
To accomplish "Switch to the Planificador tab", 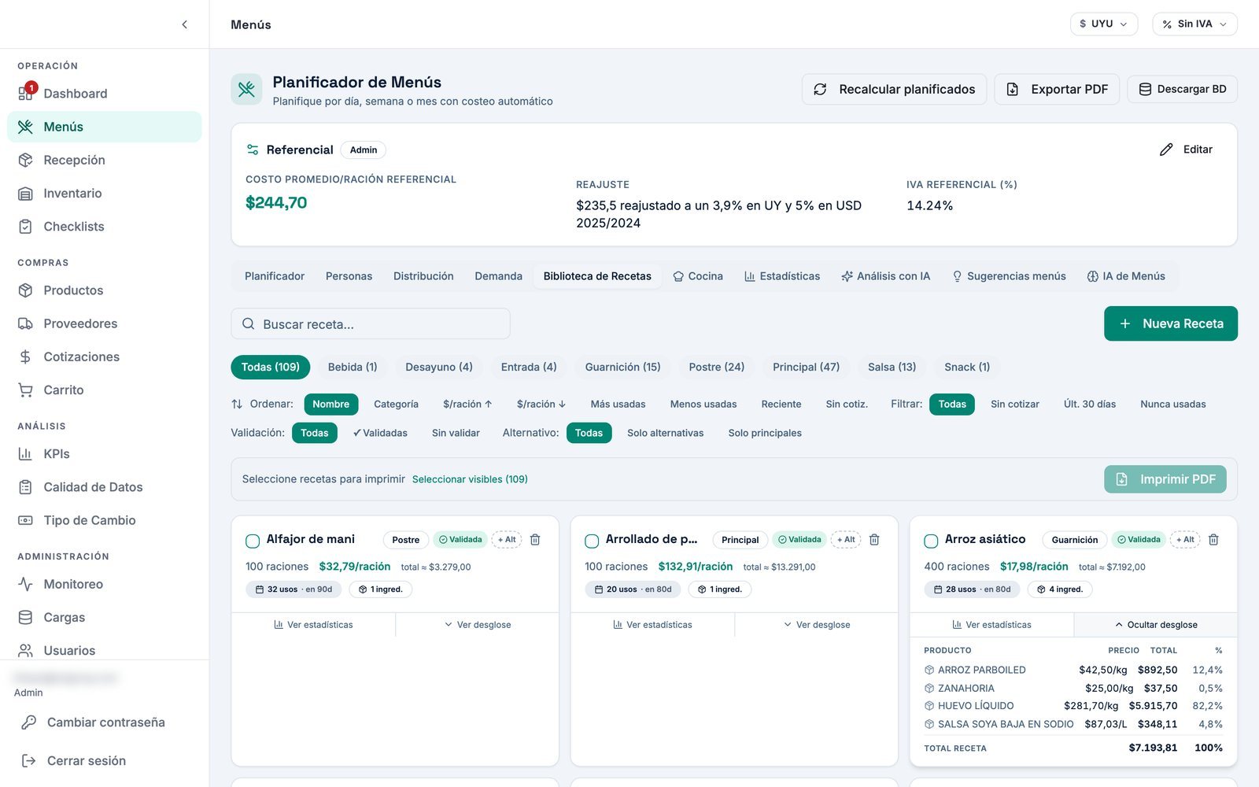I will (275, 276).
